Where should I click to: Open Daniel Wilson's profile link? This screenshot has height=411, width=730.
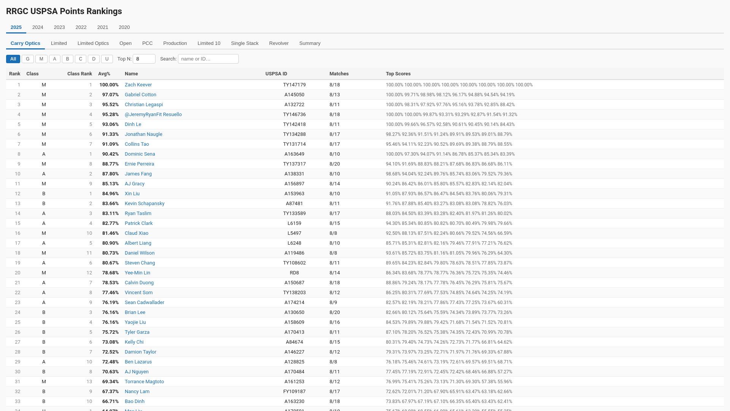coord(140,253)
